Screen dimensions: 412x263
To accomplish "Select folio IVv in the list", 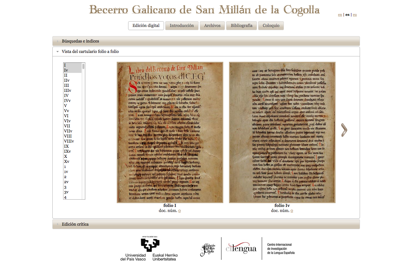I will coord(73,101).
